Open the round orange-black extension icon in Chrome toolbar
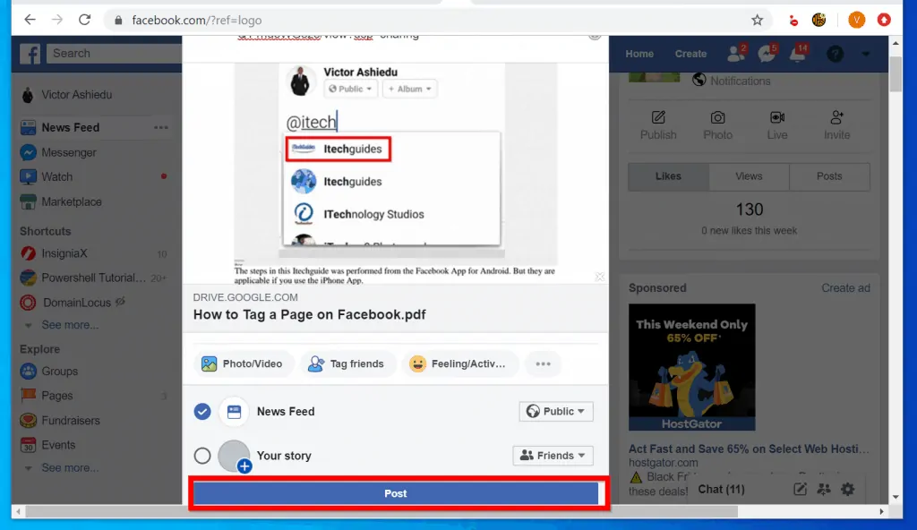Screen dimensions: 917x530 818,21
